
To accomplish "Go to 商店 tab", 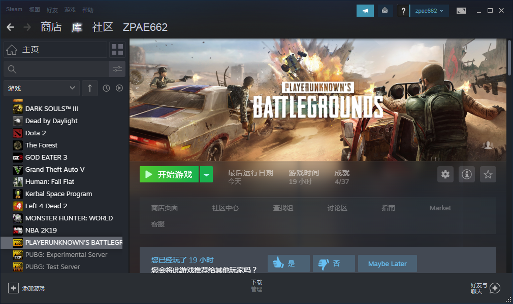I will [x=51, y=27].
